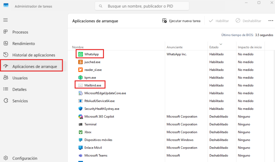Screen dimensions: 275x162
Task: Toggle the Estado column sort order
Action: coord(215,46)
